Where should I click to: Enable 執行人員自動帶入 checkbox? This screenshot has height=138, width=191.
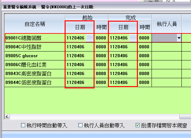(80, 125)
